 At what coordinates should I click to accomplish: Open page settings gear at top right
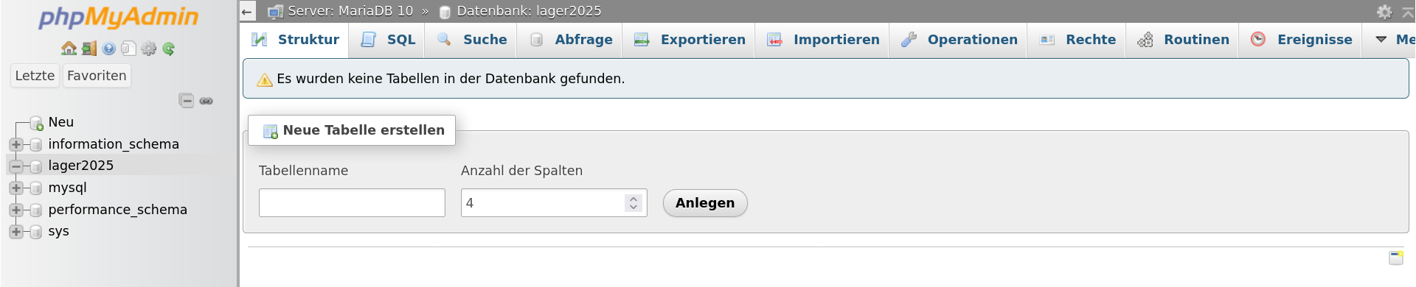[x=1384, y=11]
